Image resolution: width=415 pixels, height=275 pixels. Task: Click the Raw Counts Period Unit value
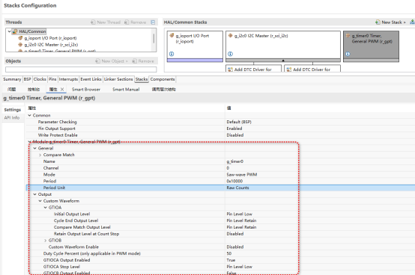(237, 188)
